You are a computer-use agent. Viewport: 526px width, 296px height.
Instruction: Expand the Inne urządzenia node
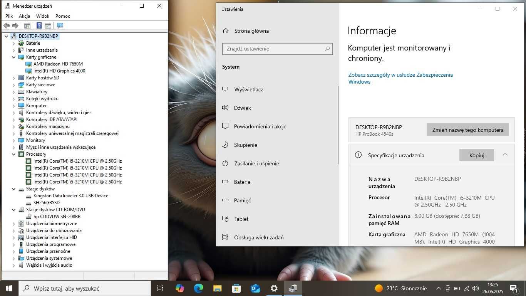(14, 50)
